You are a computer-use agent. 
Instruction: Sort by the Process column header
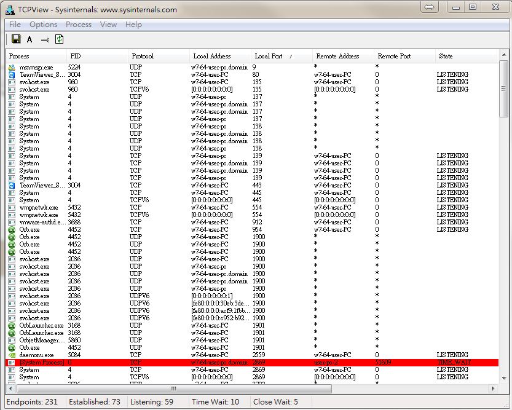(36, 56)
